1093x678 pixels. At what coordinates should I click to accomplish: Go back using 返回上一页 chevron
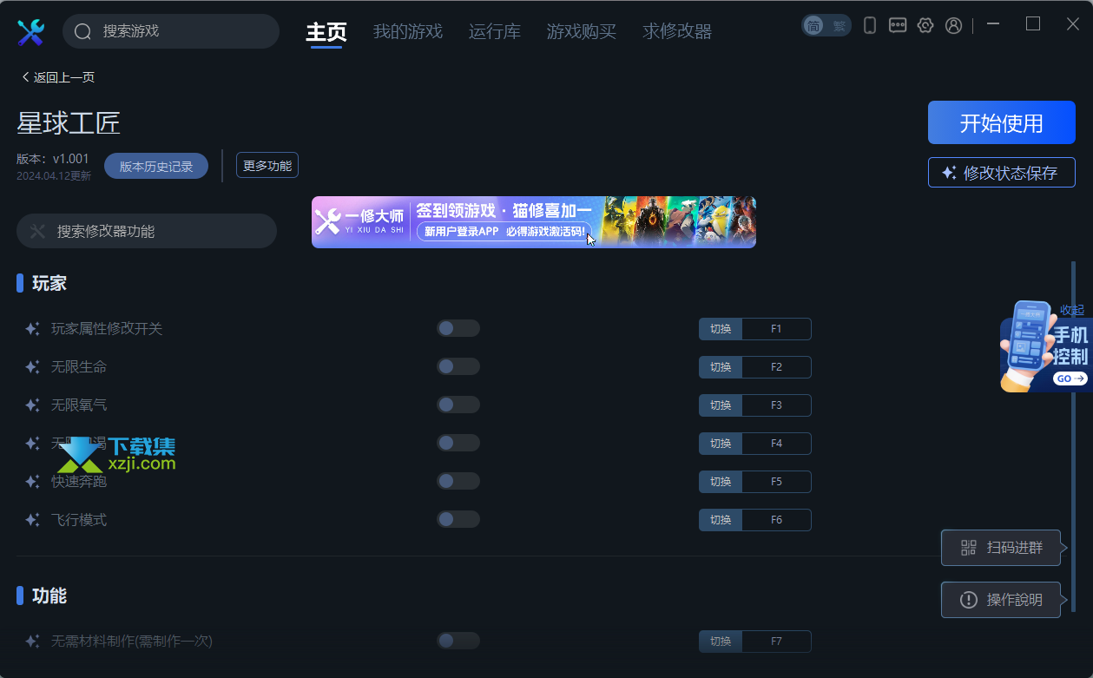pos(25,77)
